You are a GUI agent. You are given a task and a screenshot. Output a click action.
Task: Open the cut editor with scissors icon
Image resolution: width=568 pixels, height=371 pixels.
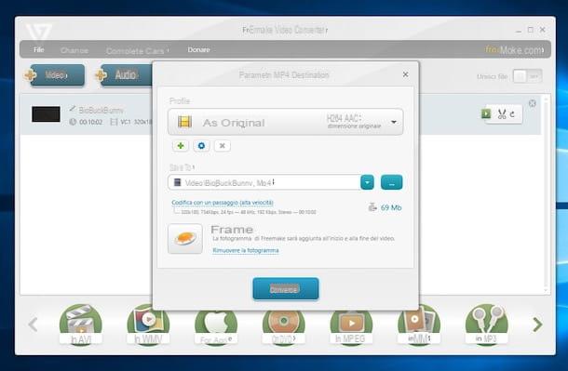[502, 114]
